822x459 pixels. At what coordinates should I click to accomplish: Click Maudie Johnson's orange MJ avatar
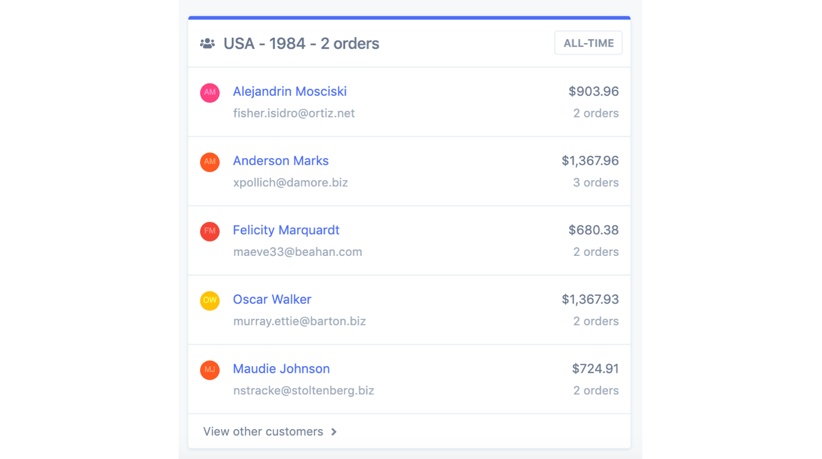[x=210, y=370]
